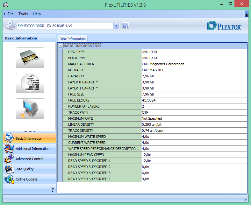
Task: Select CMC Magnetics Corporation manufacturer value
Action: [163, 64]
